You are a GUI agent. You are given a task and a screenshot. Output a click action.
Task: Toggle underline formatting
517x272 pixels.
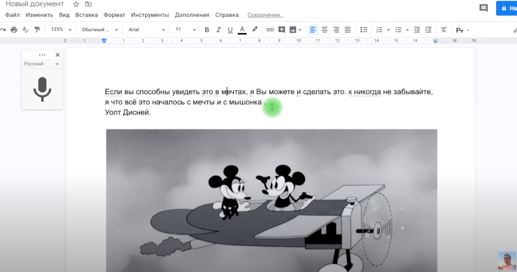click(x=230, y=30)
